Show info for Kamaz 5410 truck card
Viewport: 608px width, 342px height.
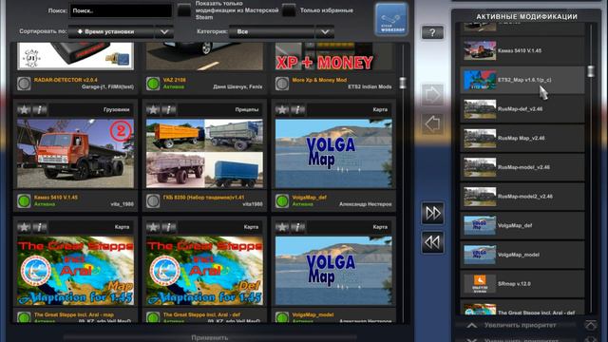[x=40, y=110]
